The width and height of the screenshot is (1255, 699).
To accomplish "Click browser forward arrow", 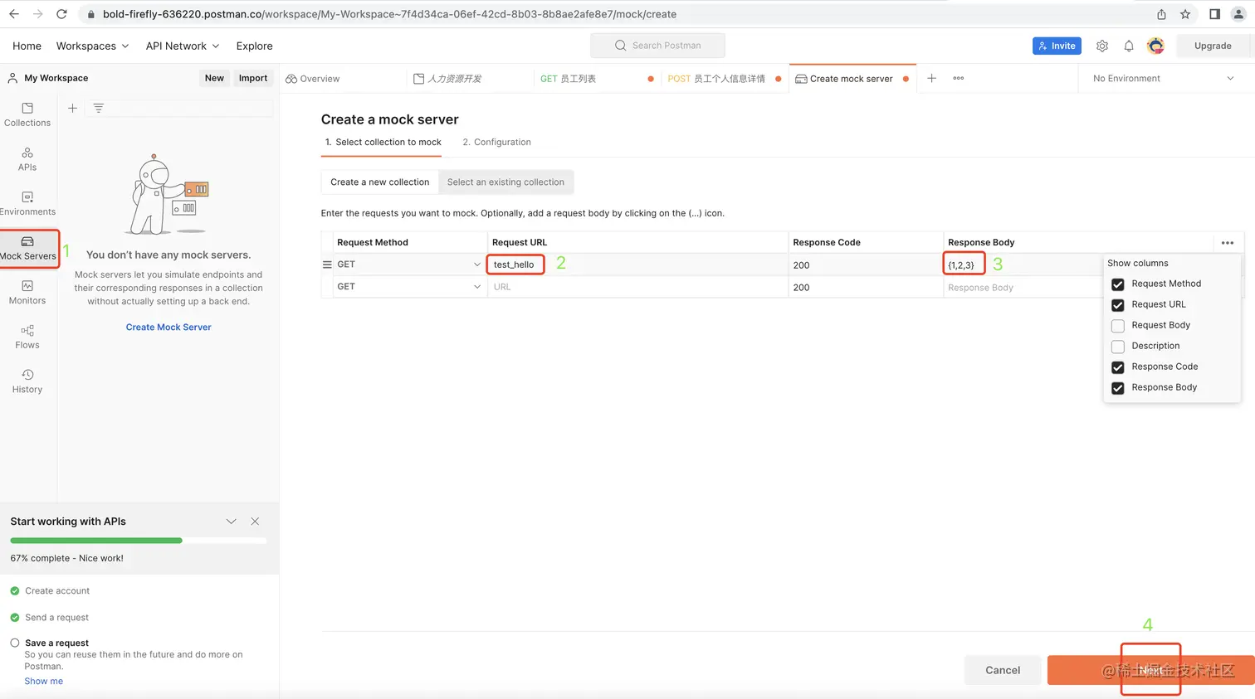I will tap(38, 14).
